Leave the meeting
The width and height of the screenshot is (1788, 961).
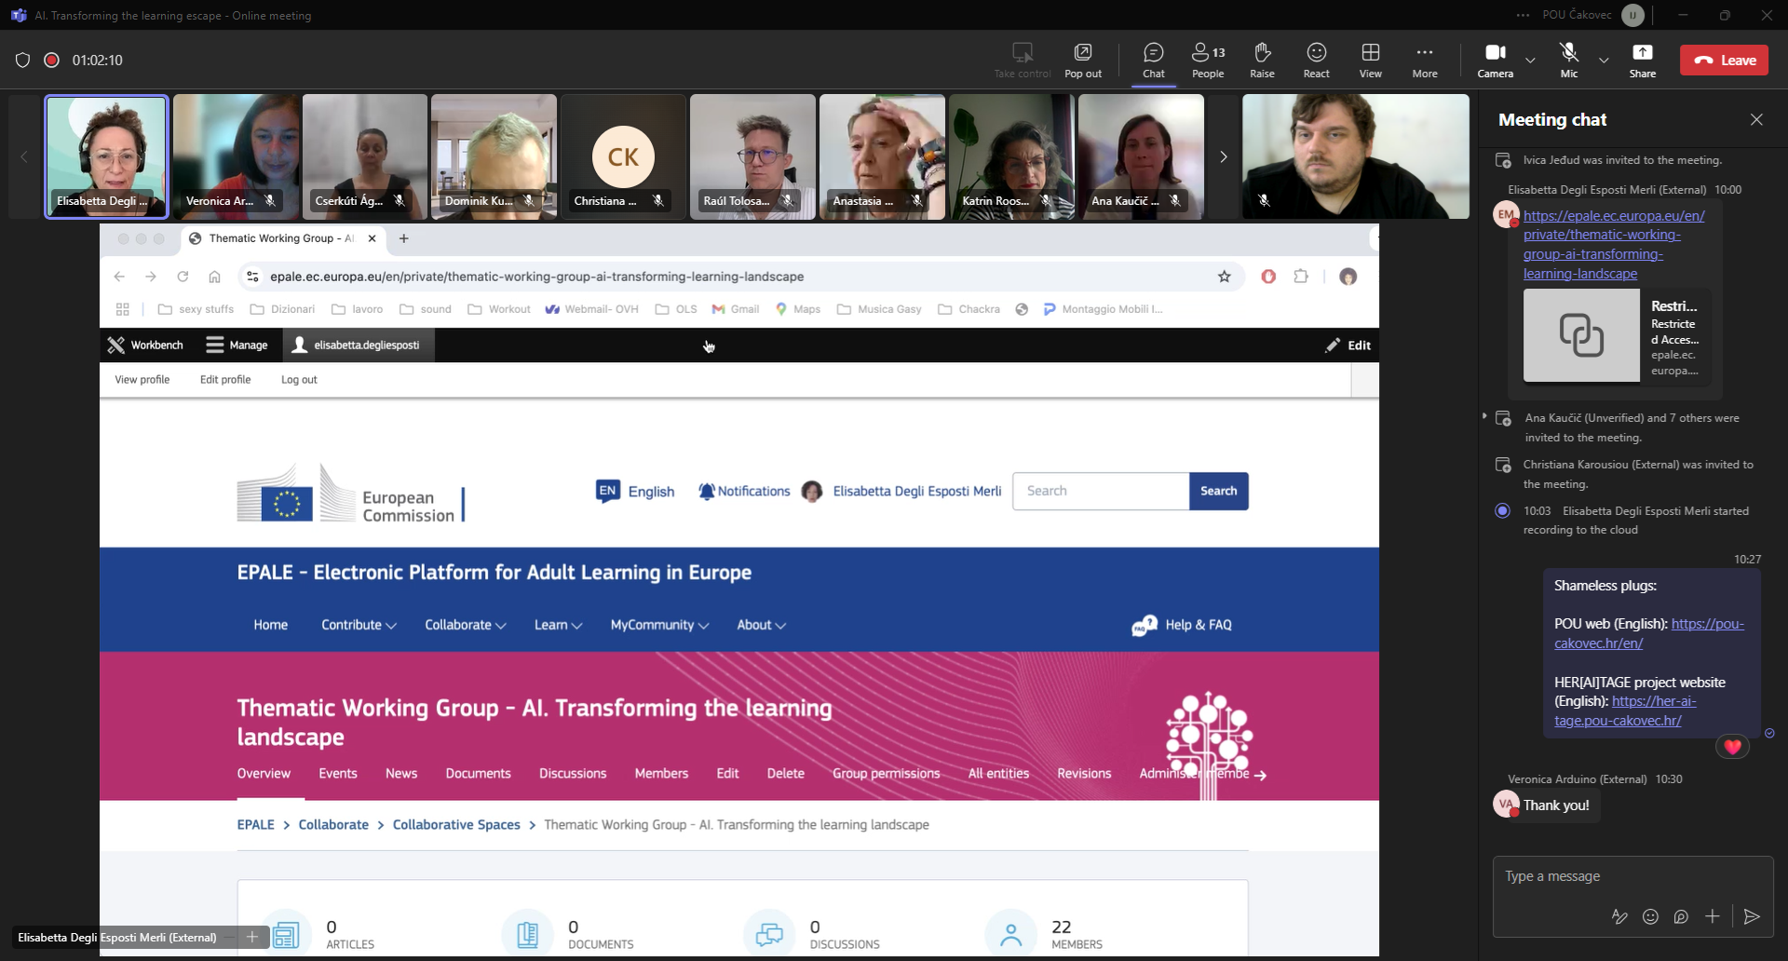pyautogui.click(x=1724, y=61)
